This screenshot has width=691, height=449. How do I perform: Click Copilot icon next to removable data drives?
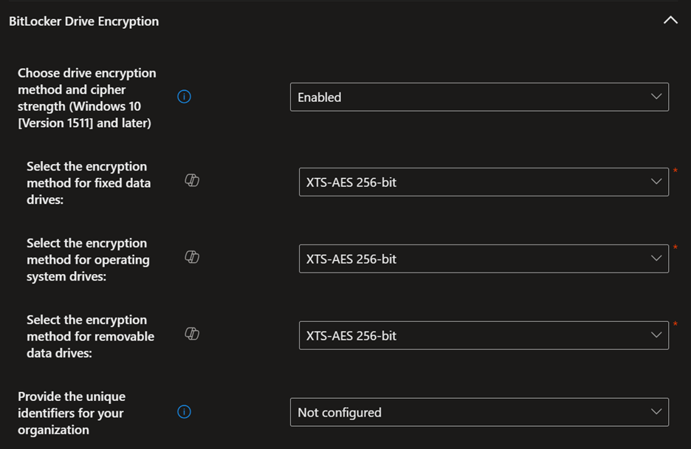tap(192, 334)
